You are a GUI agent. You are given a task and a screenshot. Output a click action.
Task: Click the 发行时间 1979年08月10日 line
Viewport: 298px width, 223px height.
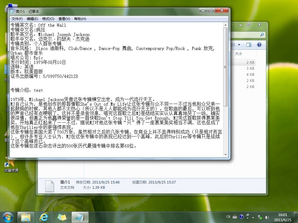tap(38, 62)
